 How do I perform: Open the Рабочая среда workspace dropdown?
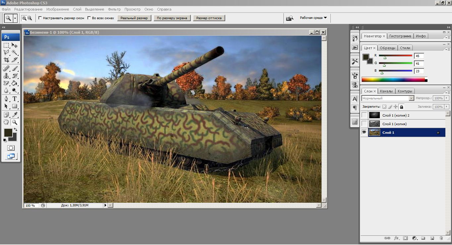click(x=313, y=18)
